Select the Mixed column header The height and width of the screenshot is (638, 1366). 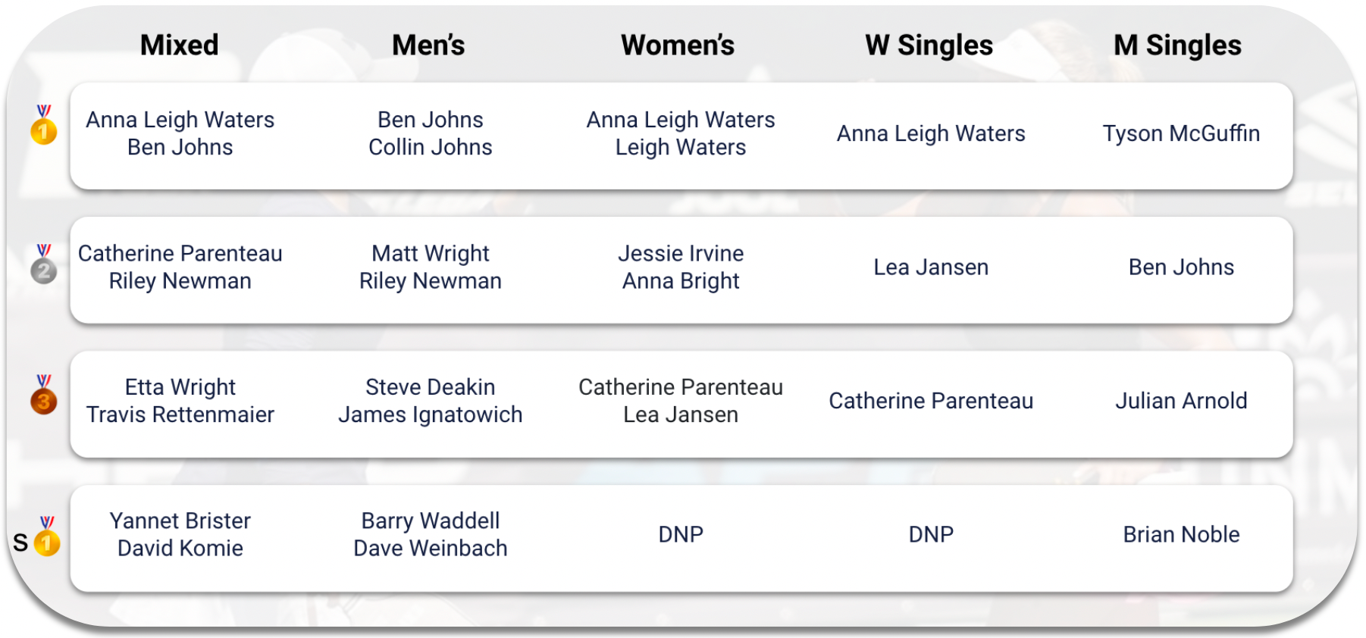pyautogui.click(x=180, y=45)
